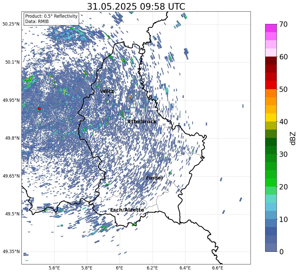Click the colorbar tick value 60
This screenshot has width=299, height=273.
(x=284, y=57)
